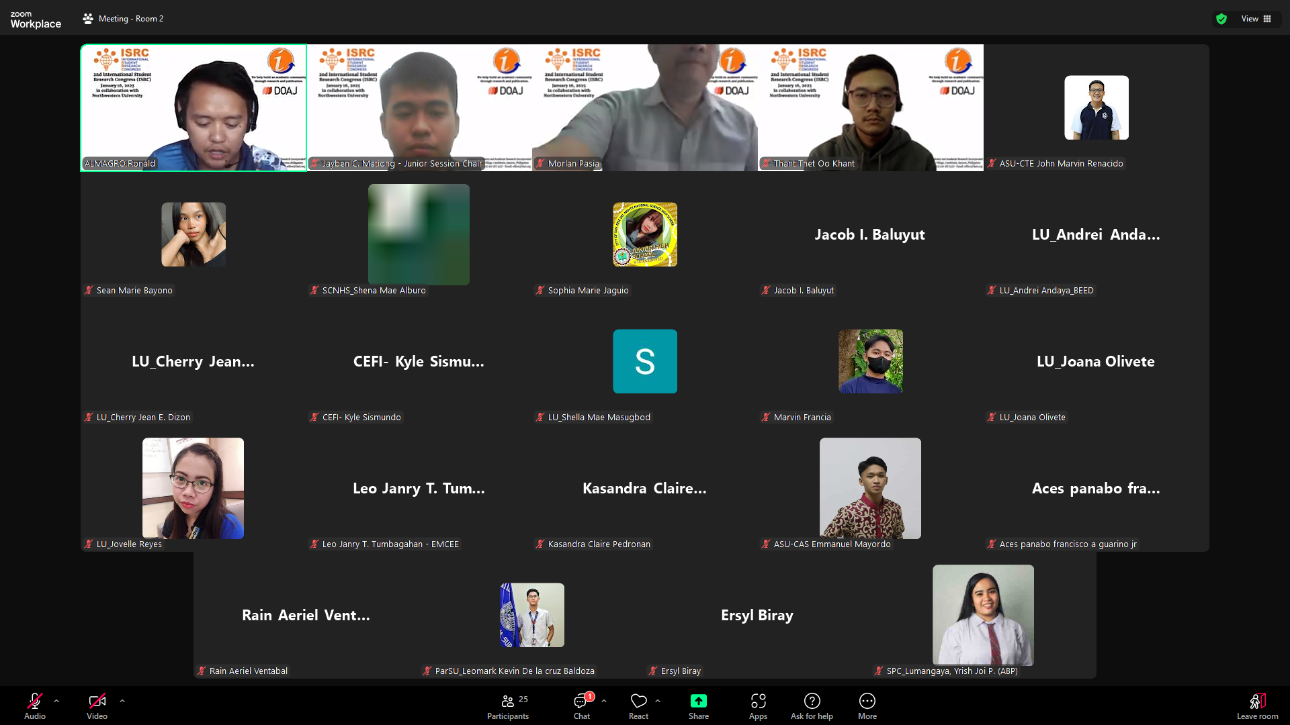Expand the video options arrow
This screenshot has height=725, width=1290.
pyautogui.click(x=122, y=700)
